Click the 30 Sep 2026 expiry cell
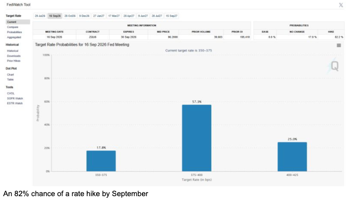The height and width of the screenshot is (200, 353). point(129,37)
